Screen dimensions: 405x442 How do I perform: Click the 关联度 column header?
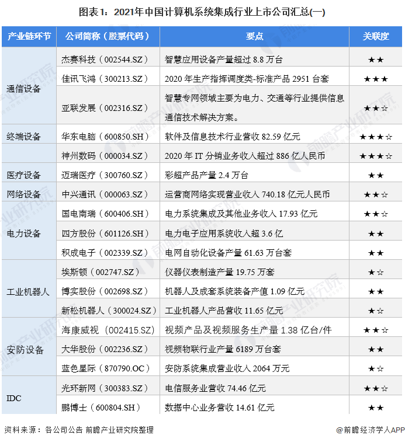pyautogui.click(x=376, y=36)
